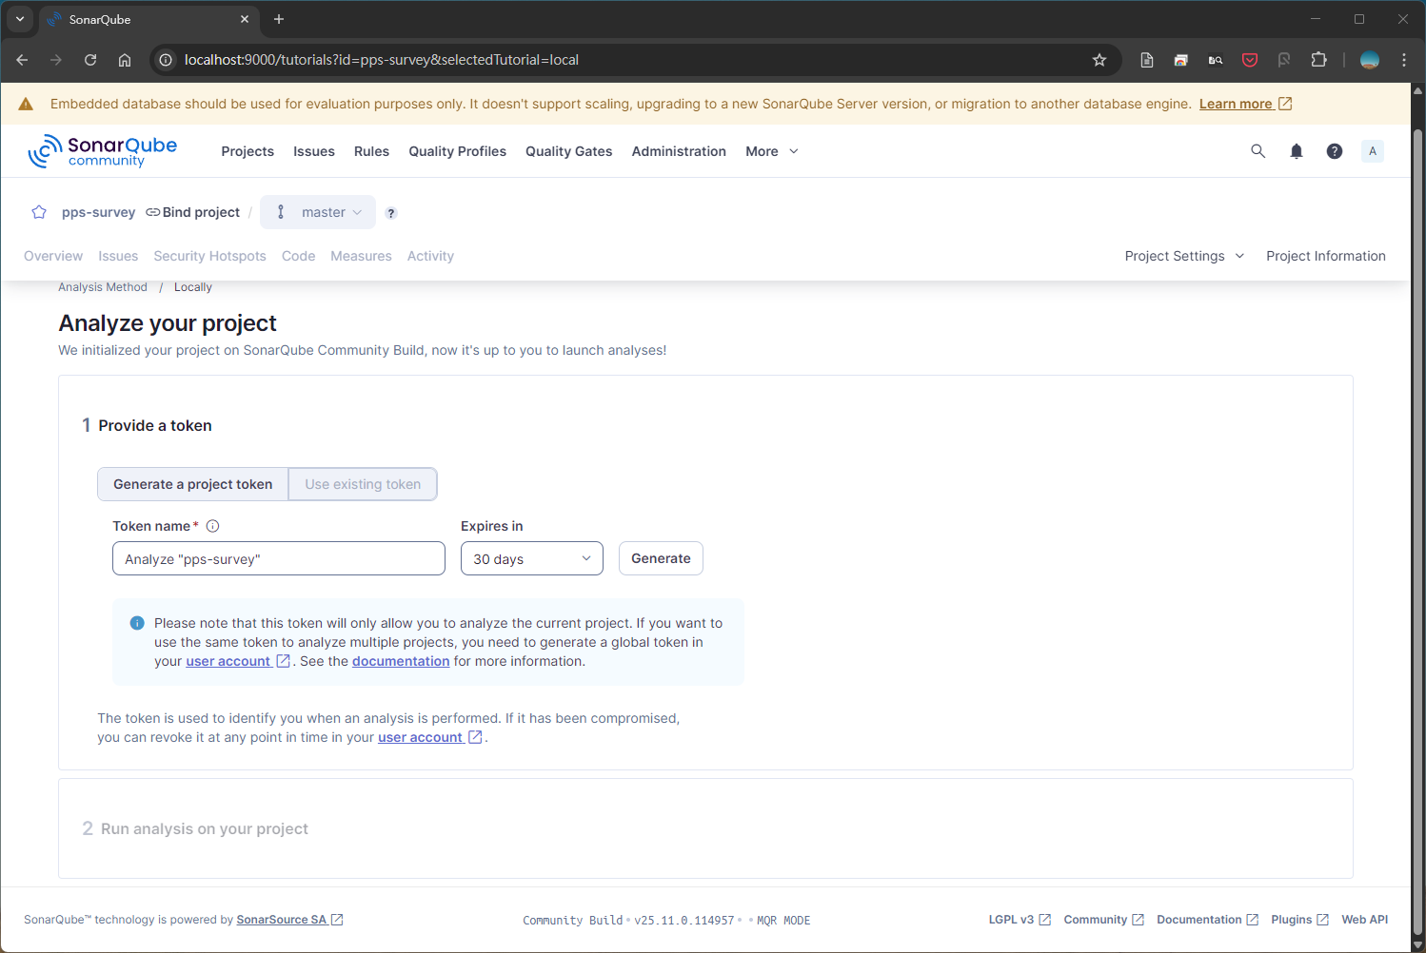This screenshot has height=953, width=1426.
Task: Click the SonarQube search magnifier icon
Action: point(1258,151)
